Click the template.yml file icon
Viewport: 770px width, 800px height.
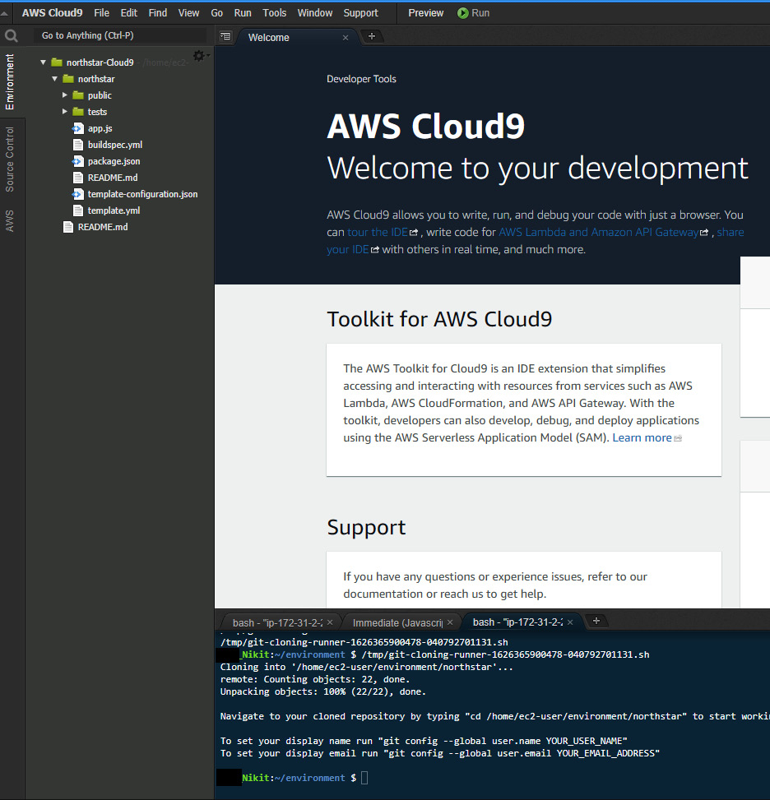(77, 210)
